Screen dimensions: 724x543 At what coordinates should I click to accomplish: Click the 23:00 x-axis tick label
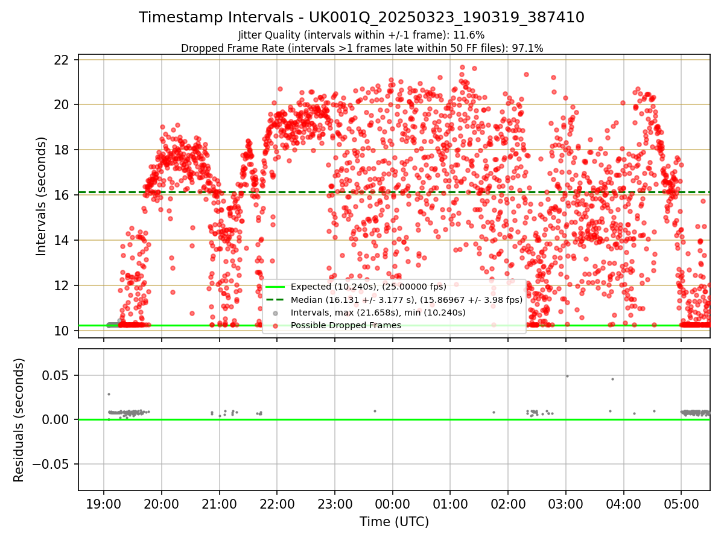pyautogui.click(x=335, y=504)
